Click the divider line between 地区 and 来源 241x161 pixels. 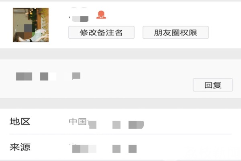point(120,134)
